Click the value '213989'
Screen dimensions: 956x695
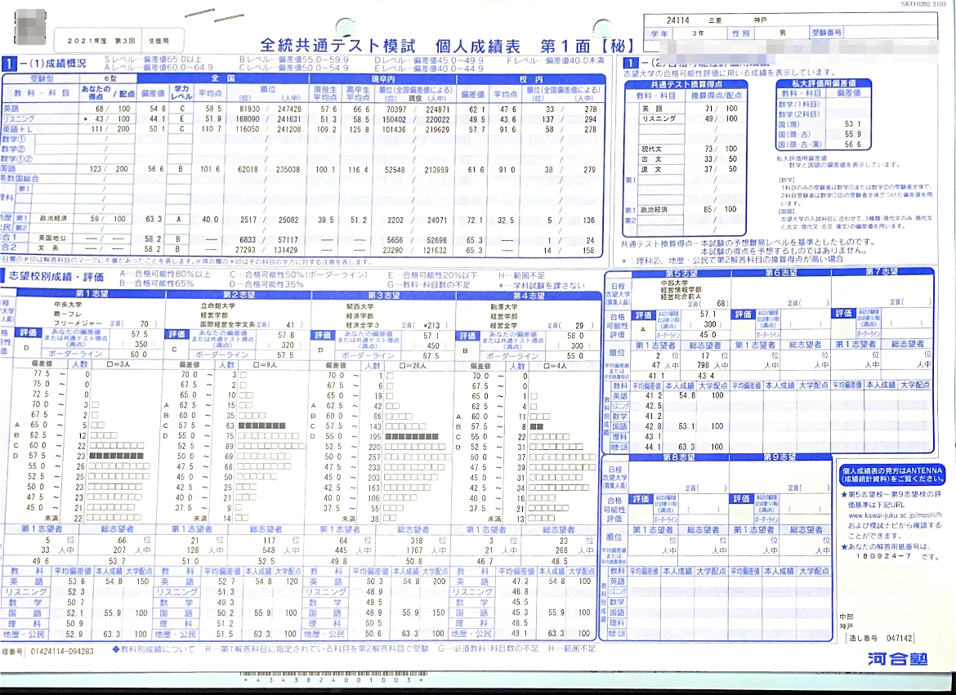[436, 170]
